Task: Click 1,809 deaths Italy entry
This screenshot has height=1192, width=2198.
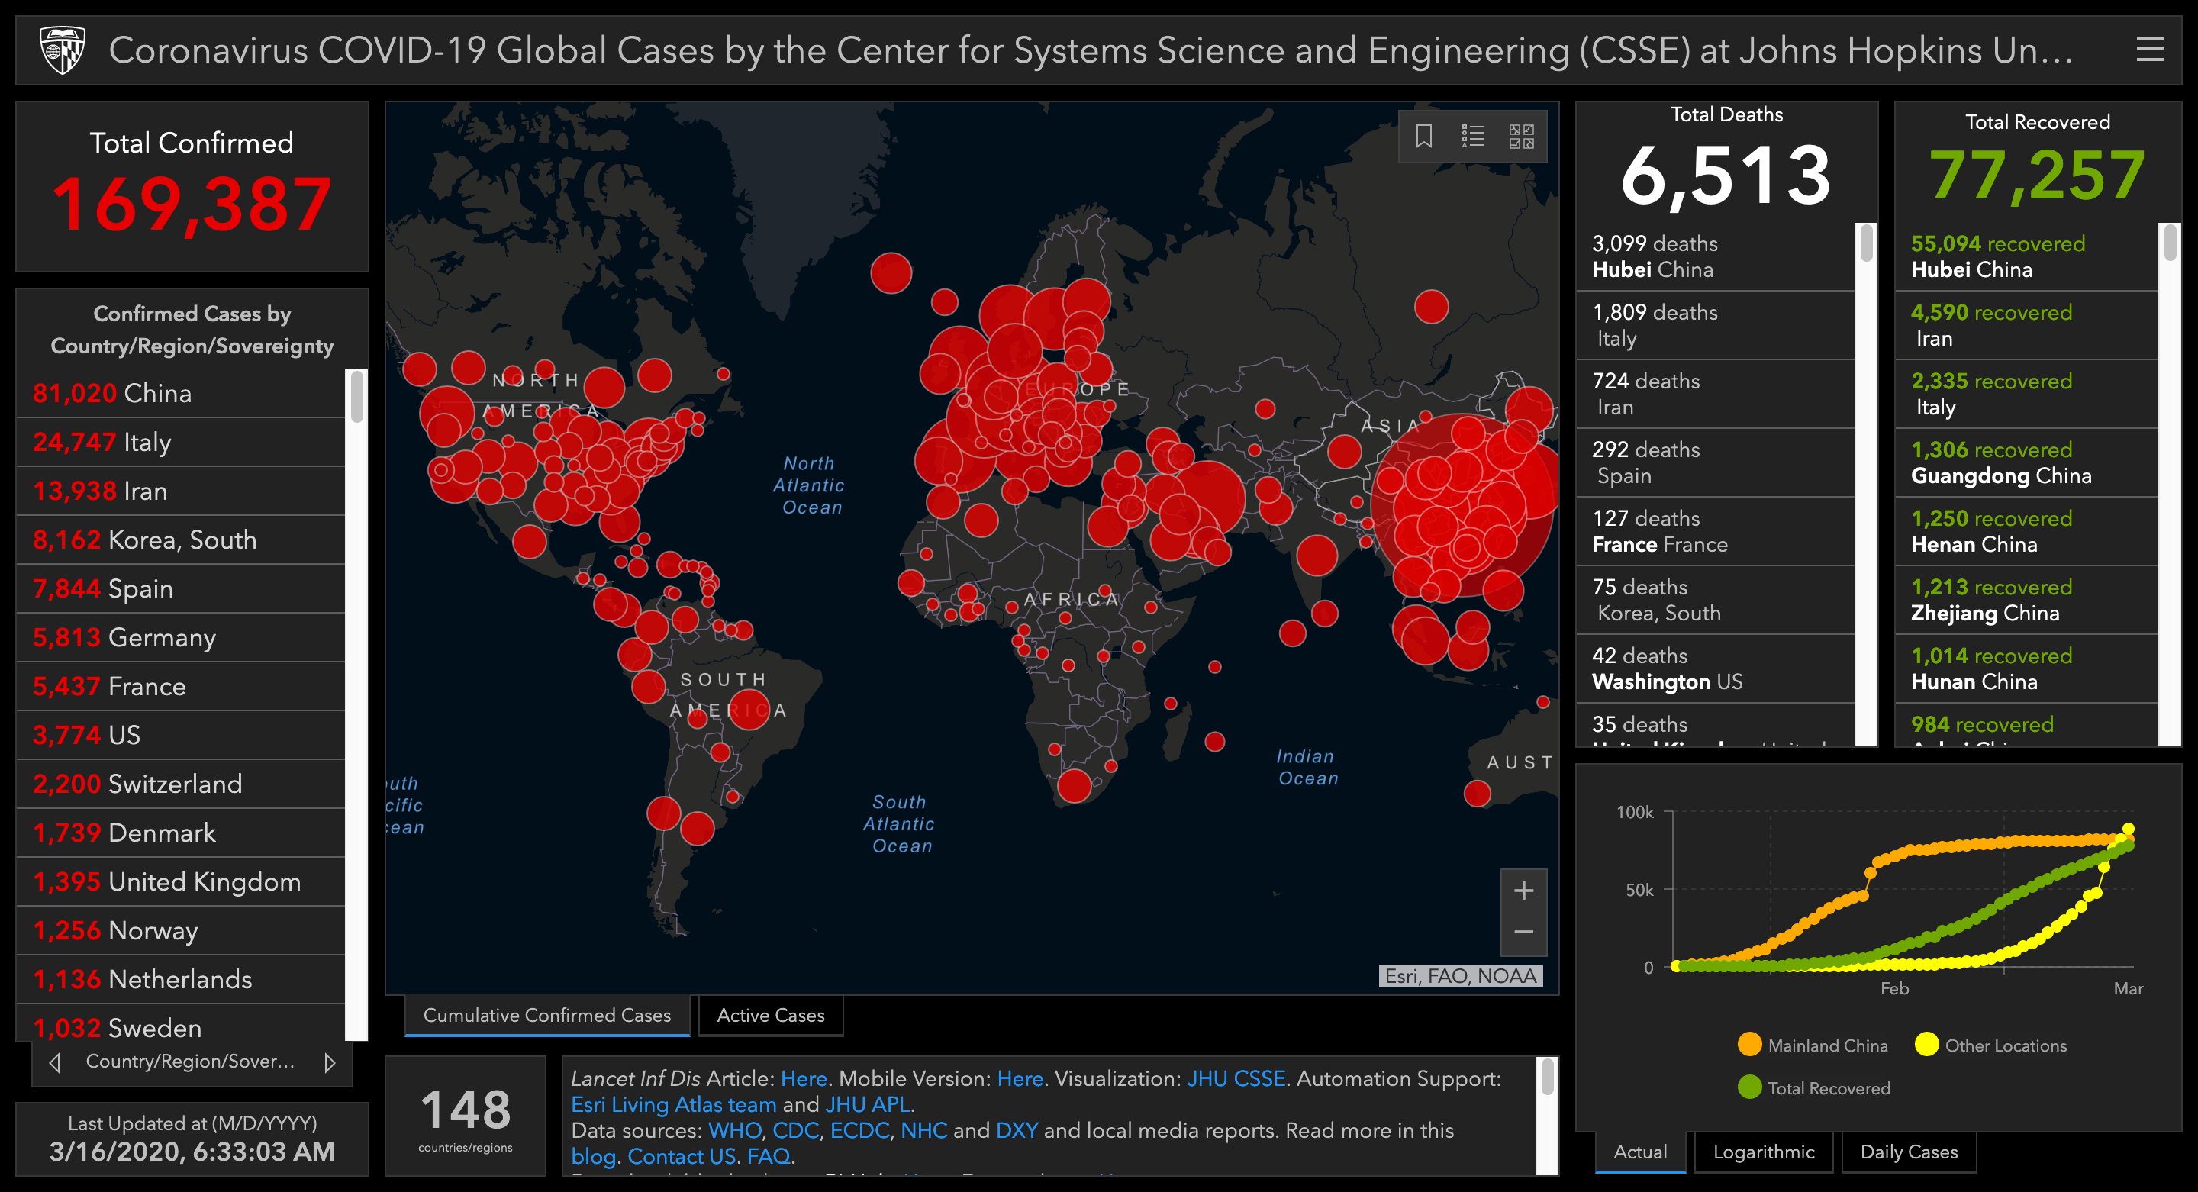Action: point(1715,325)
